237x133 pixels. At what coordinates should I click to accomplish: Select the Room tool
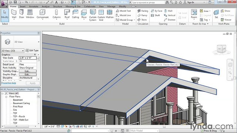click(x=194, y=14)
